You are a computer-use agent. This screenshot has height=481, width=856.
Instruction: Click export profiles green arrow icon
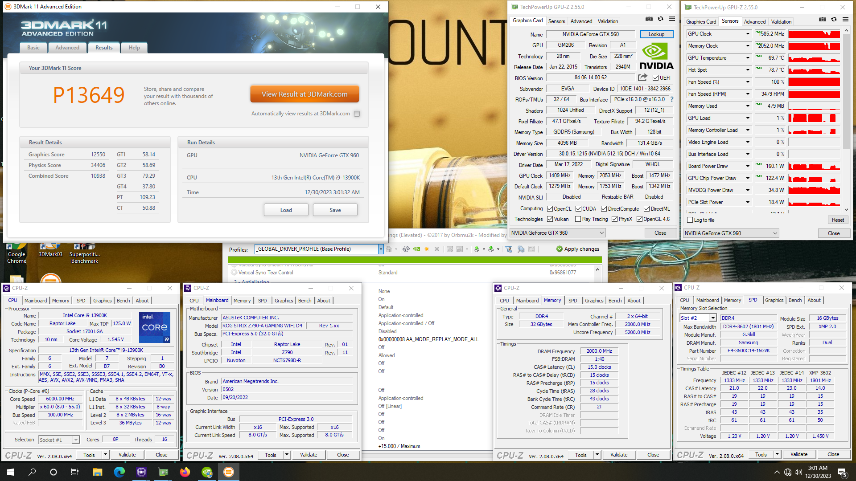(x=477, y=249)
